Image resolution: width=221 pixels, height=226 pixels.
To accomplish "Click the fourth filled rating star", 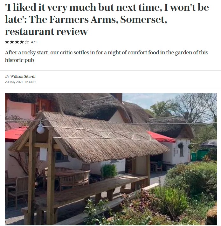I will [22, 42].
